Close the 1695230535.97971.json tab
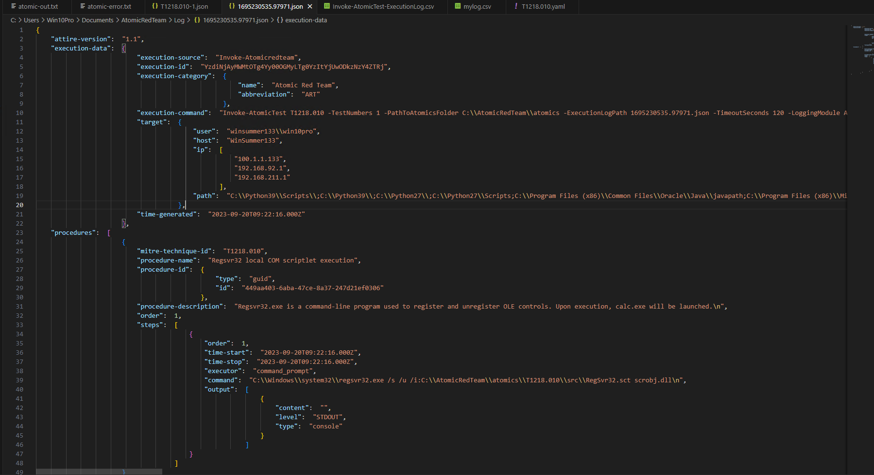The image size is (874, 475). point(310,7)
